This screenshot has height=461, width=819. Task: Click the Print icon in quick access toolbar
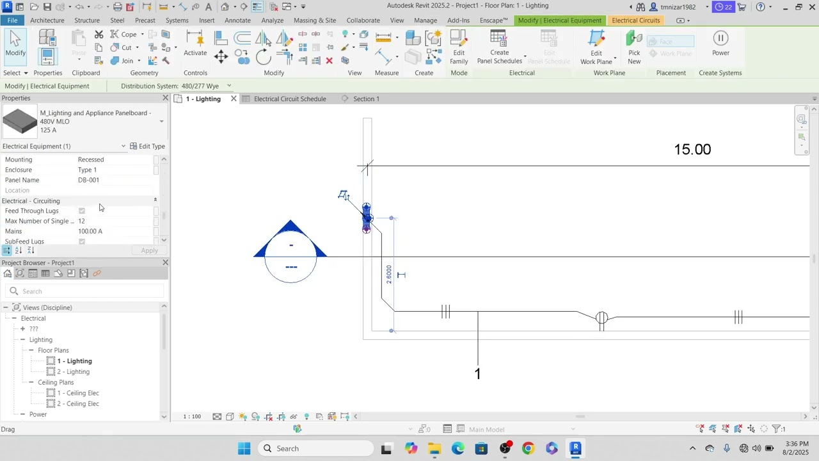117,6
